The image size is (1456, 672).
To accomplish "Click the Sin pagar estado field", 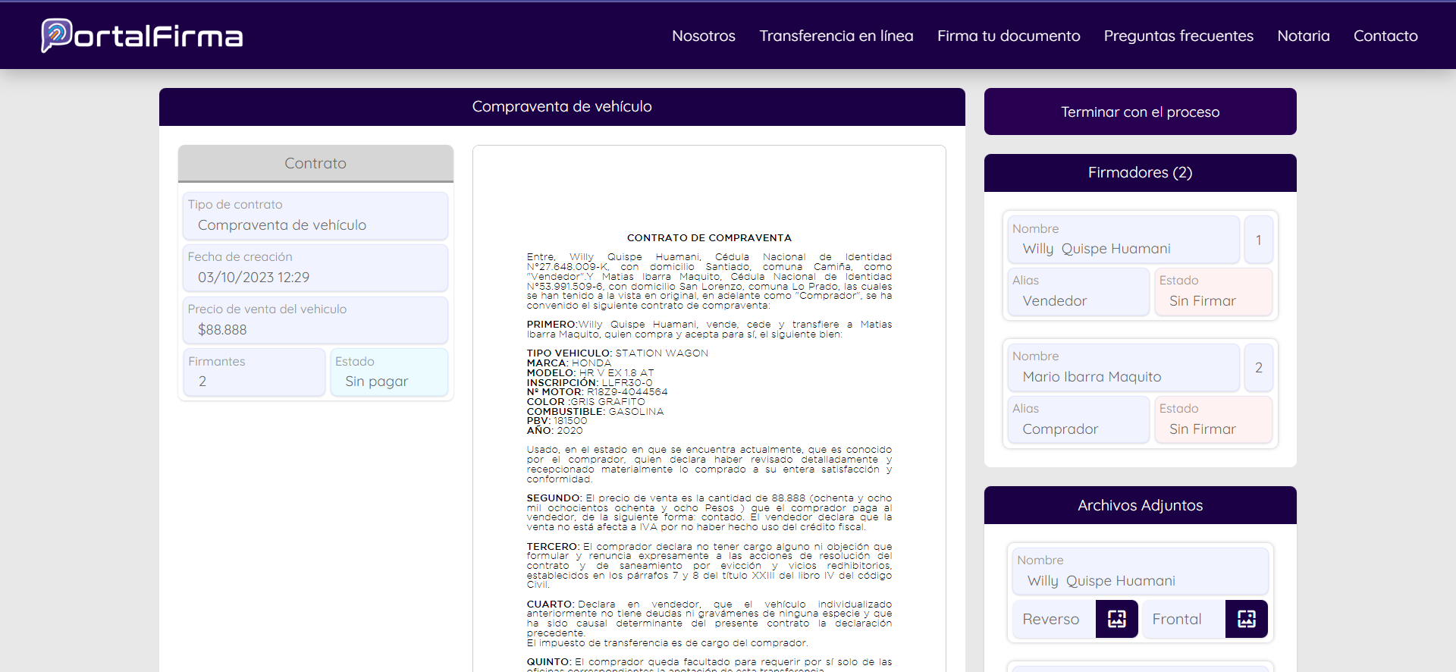I will click(x=389, y=372).
